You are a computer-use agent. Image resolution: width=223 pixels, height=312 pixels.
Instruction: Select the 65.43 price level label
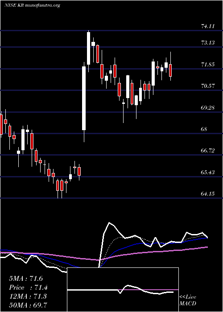(x=208, y=172)
